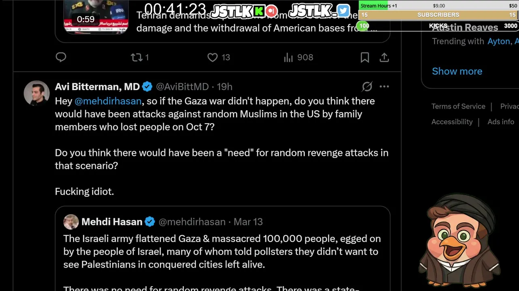Screen dimensions: 519x291
Task: Like the post with 13 likes
Action: [x=212, y=57]
